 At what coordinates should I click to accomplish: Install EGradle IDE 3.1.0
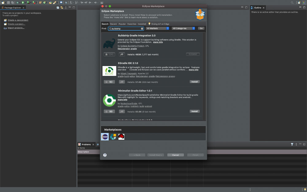(x=195, y=82)
